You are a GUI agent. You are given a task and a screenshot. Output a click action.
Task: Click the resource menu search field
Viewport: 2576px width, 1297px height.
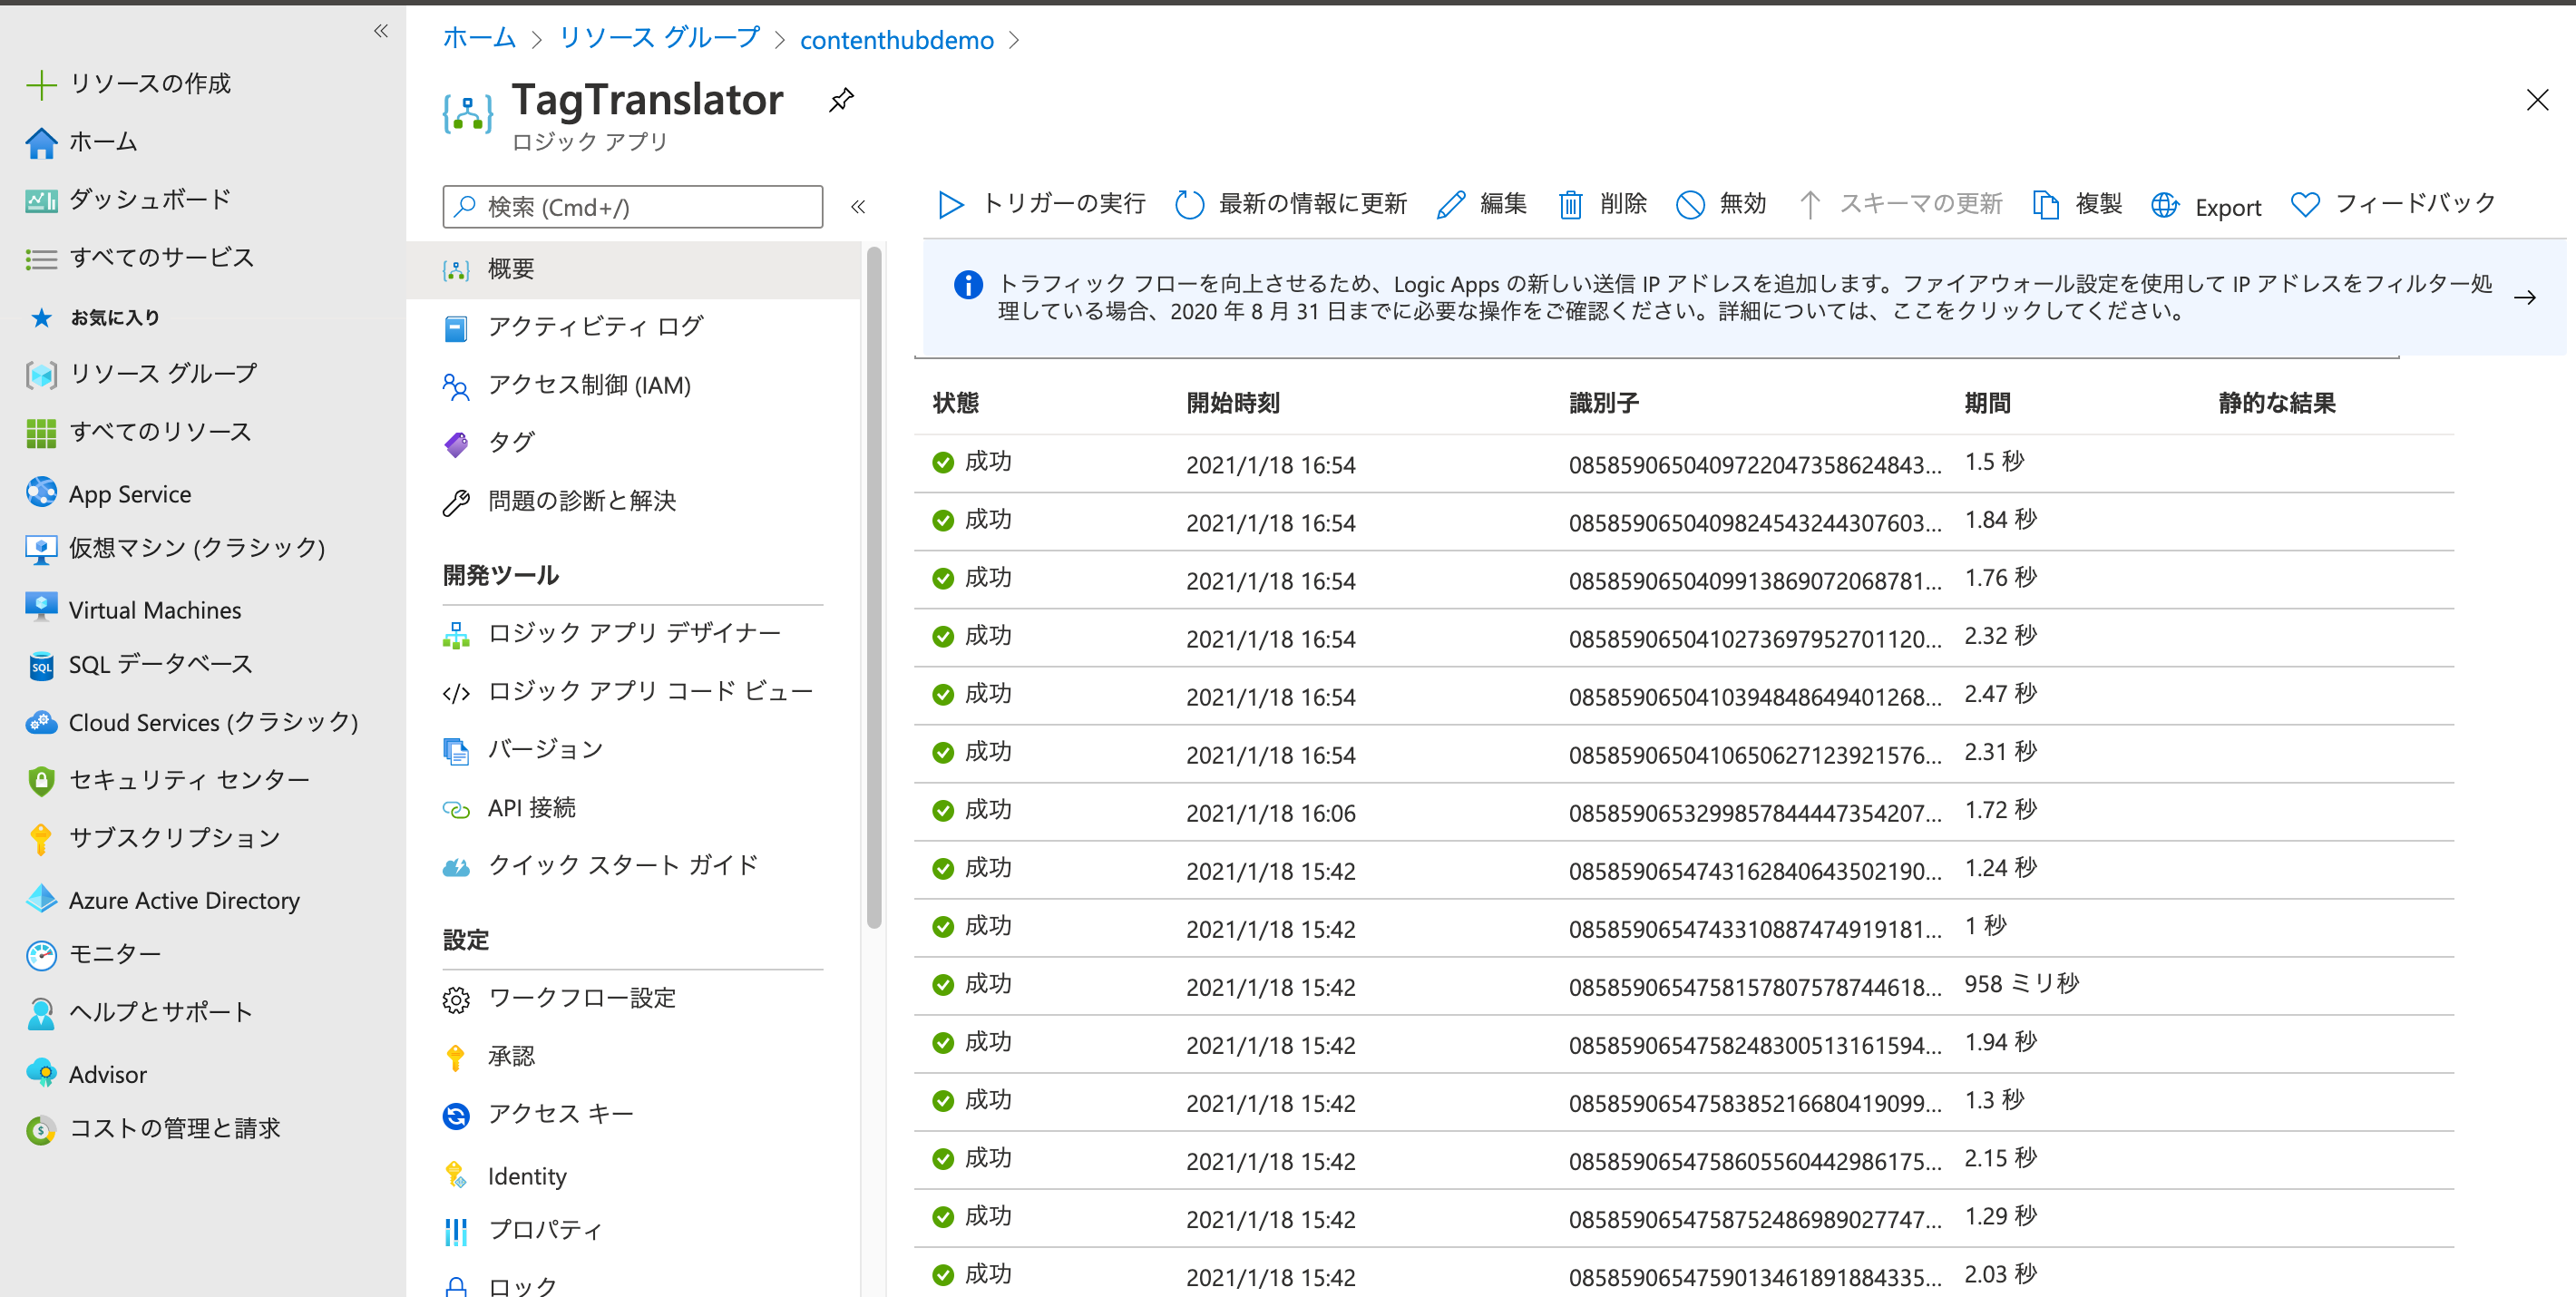tap(633, 207)
